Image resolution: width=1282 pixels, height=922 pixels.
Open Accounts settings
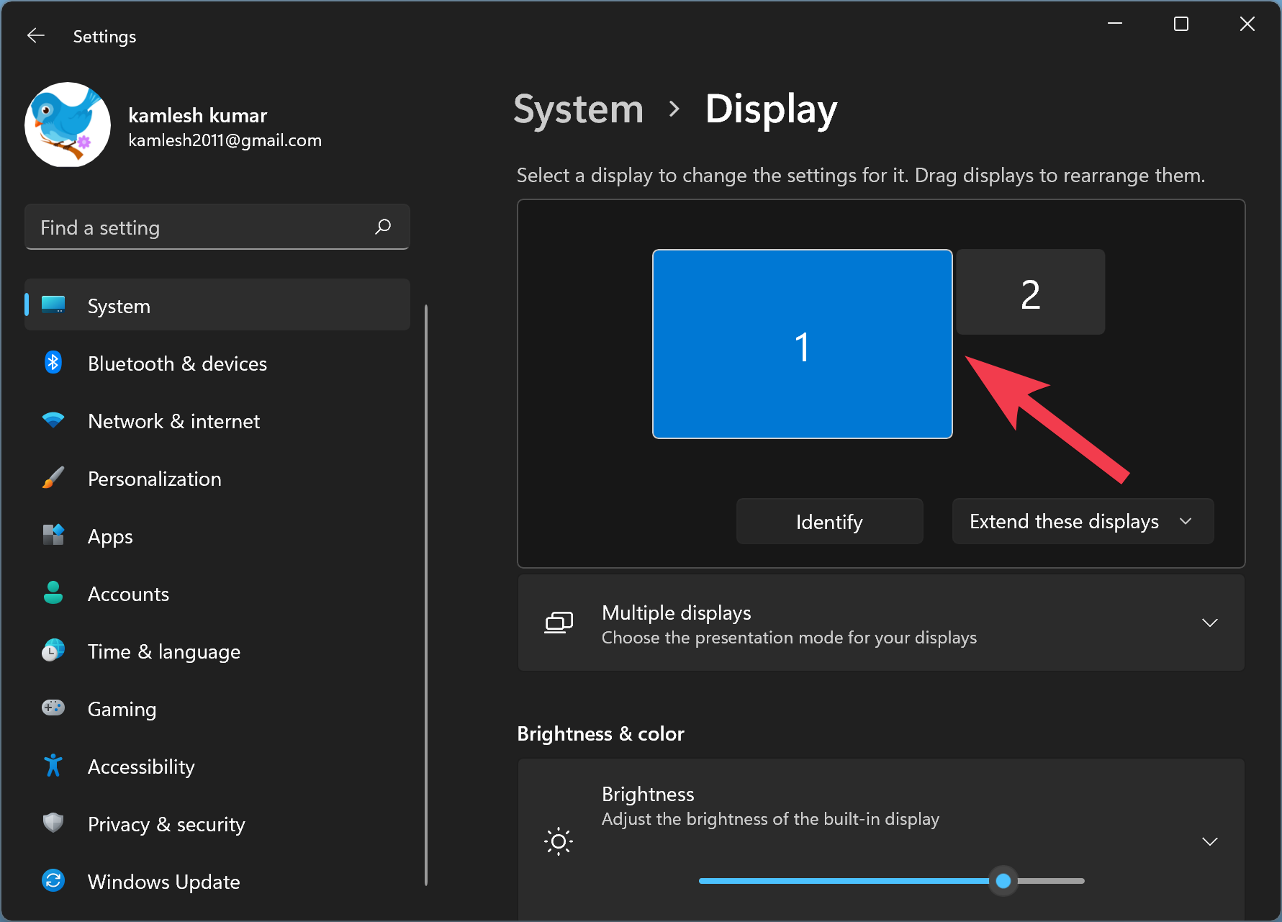click(x=217, y=593)
